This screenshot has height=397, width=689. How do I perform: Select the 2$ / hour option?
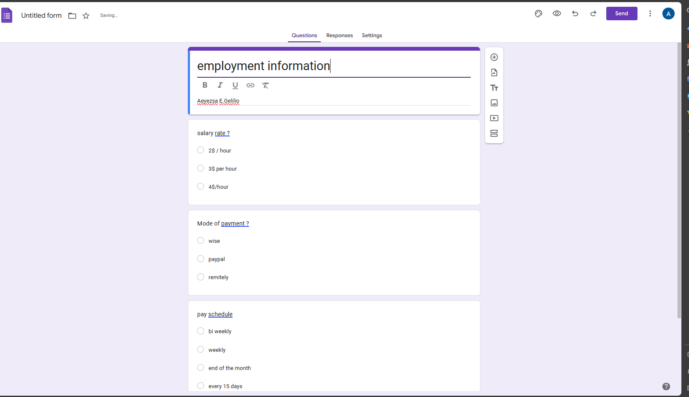(x=201, y=150)
